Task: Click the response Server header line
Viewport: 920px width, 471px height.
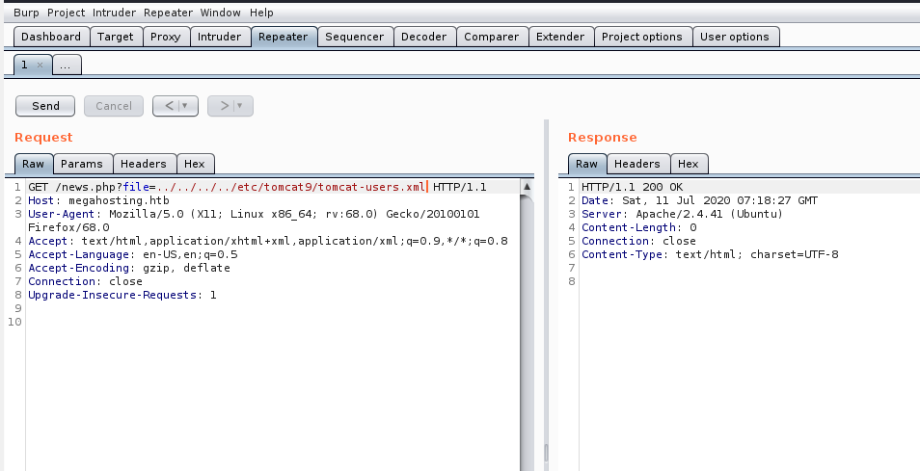Action: (683, 215)
